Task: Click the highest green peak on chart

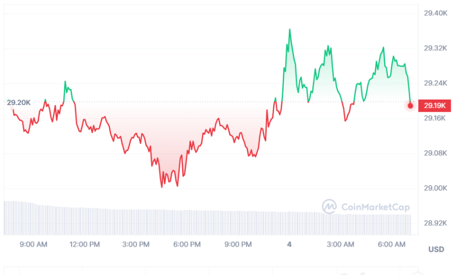Action: pos(290,30)
